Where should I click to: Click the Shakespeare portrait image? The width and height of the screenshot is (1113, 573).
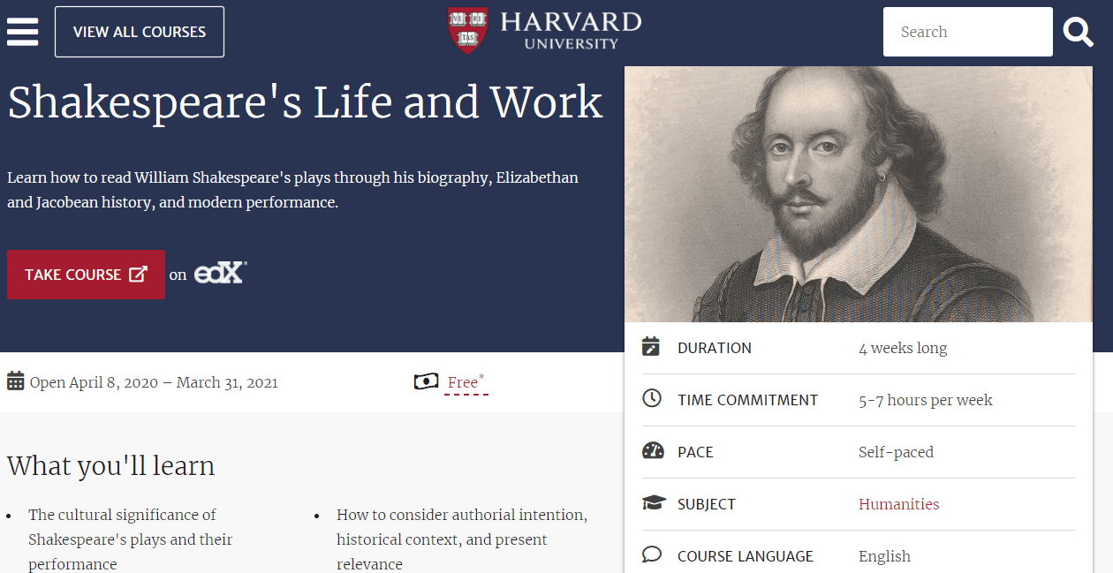(859, 194)
